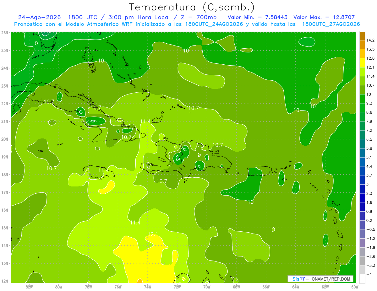Click the '26N' latitude axis label
The width and height of the screenshot is (377, 291).
click(x=5, y=33)
